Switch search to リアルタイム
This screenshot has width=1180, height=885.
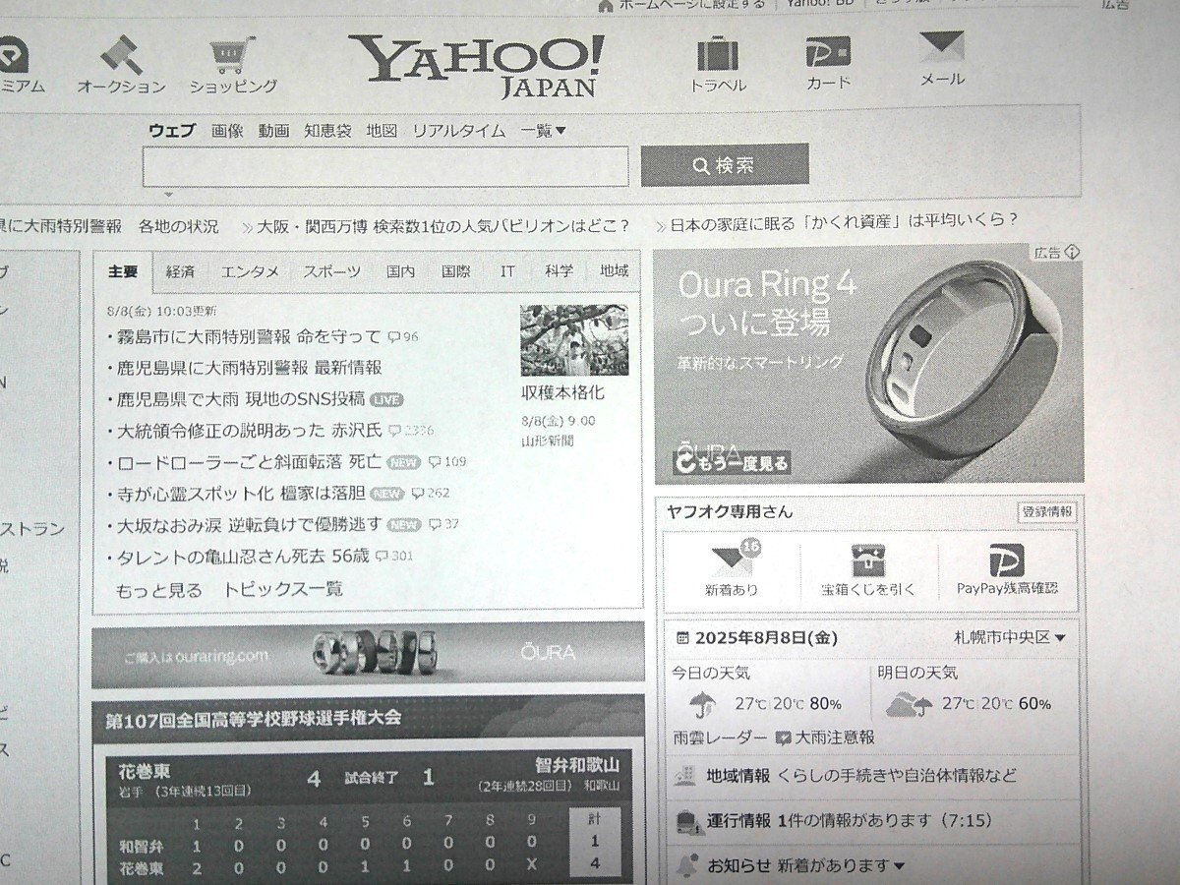pyautogui.click(x=459, y=130)
